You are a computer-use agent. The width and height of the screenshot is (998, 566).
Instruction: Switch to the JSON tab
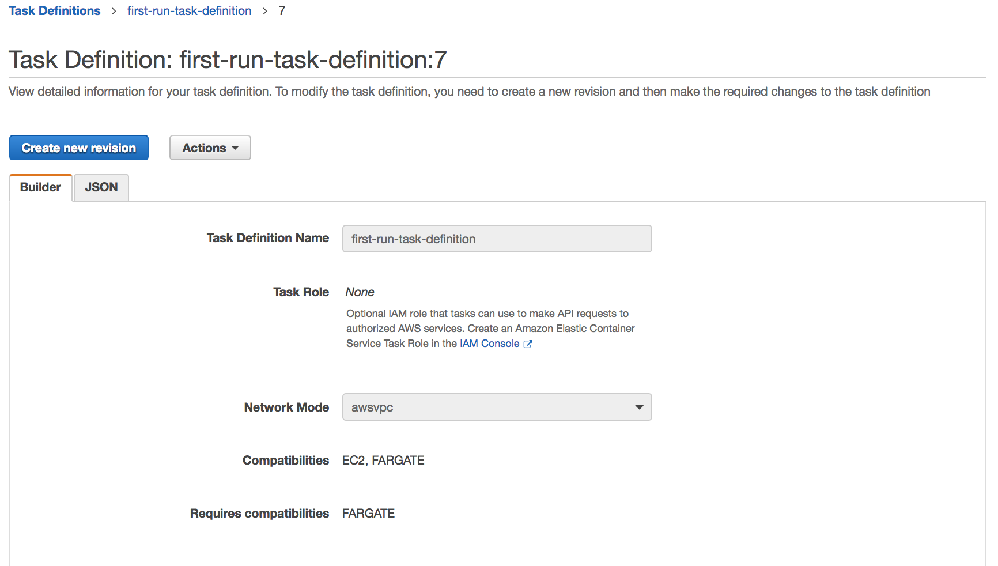tap(101, 187)
